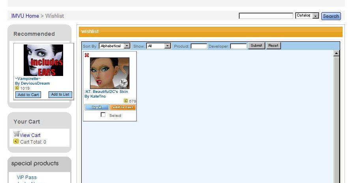Focus the top search text field
This screenshot has height=183, width=352.
(266, 16)
